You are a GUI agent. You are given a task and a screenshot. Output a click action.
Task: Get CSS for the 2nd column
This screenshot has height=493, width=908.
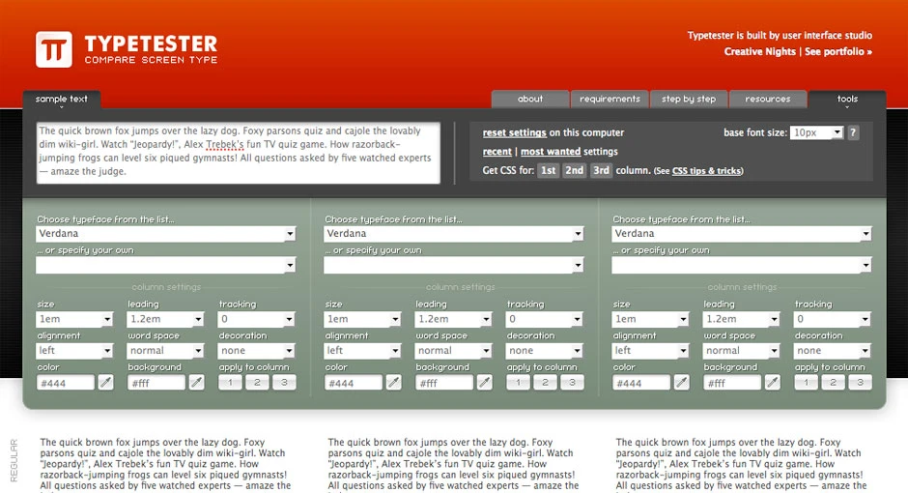coord(575,170)
